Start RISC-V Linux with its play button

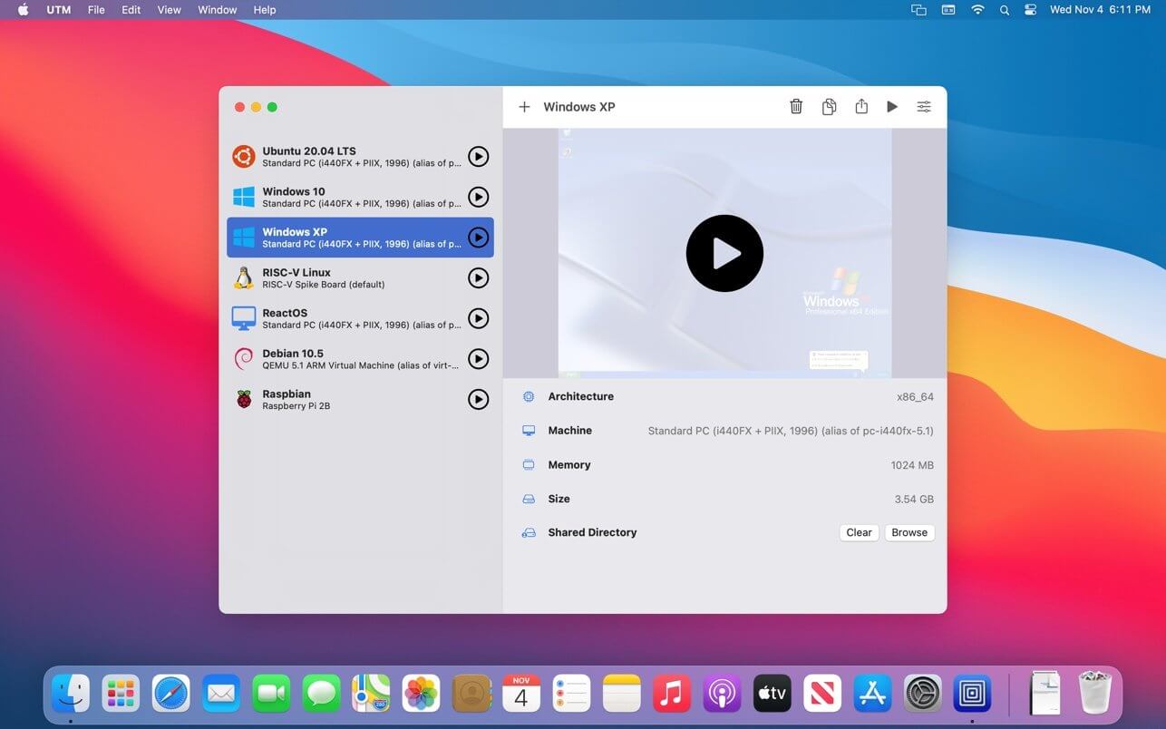478,278
